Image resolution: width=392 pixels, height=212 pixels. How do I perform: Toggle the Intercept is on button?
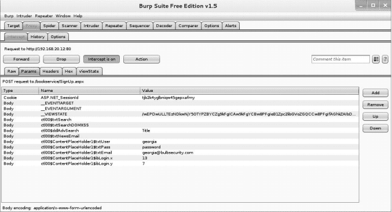click(101, 59)
